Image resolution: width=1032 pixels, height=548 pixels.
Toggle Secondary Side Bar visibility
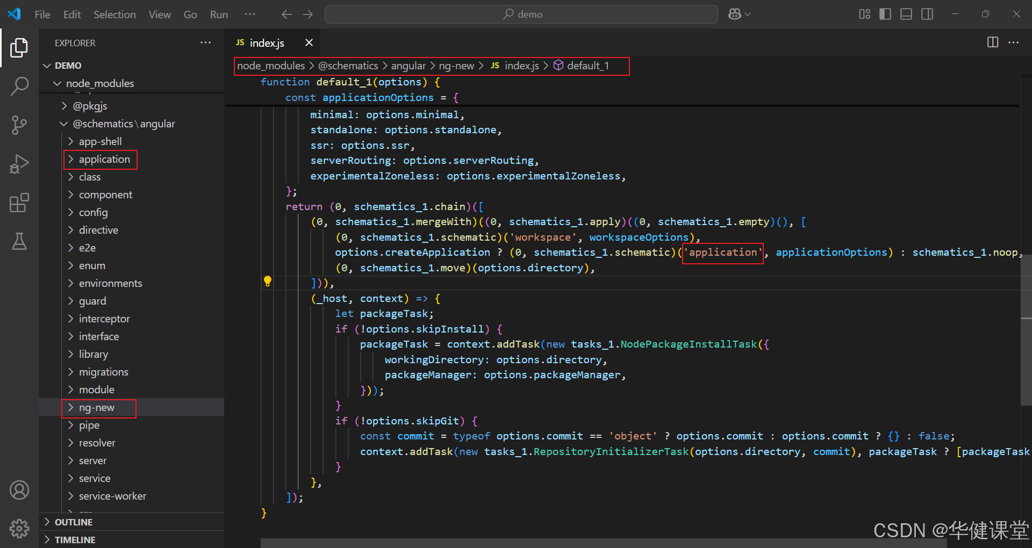point(927,15)
